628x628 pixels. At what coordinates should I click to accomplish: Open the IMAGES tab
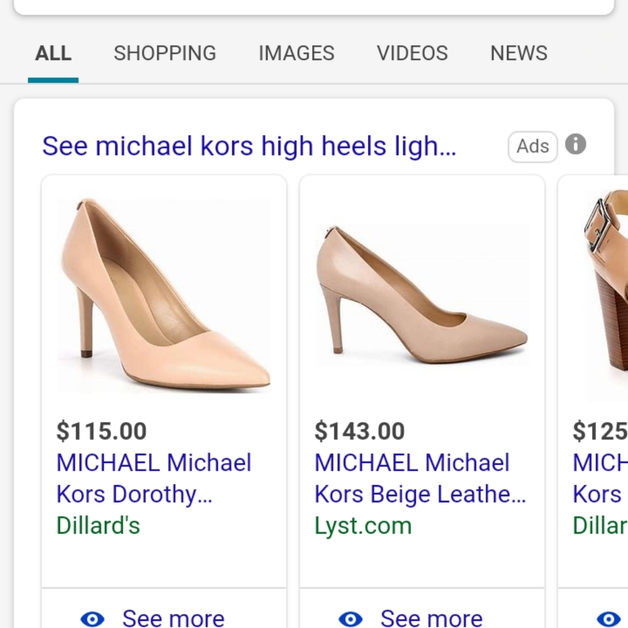click(296, 53)
